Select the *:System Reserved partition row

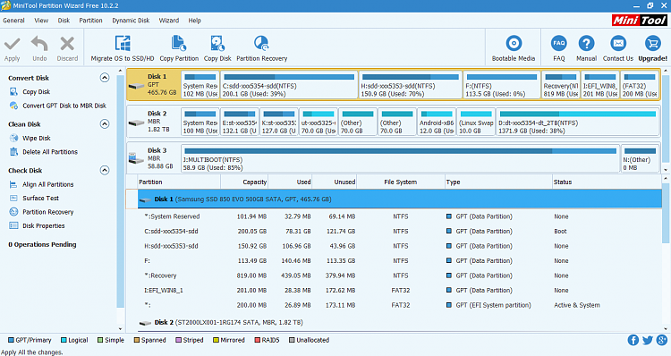399,216
